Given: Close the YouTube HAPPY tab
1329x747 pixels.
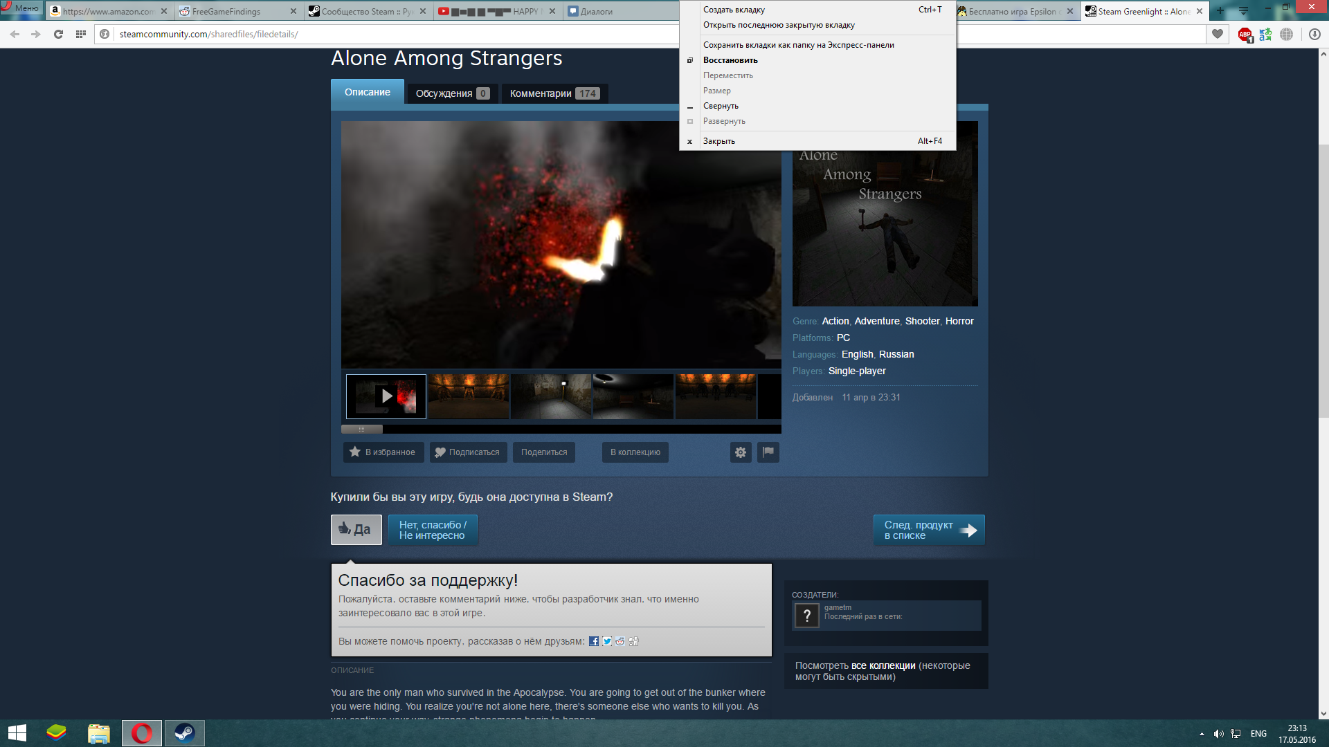Looking at the screenshot, I should point(552,11).
